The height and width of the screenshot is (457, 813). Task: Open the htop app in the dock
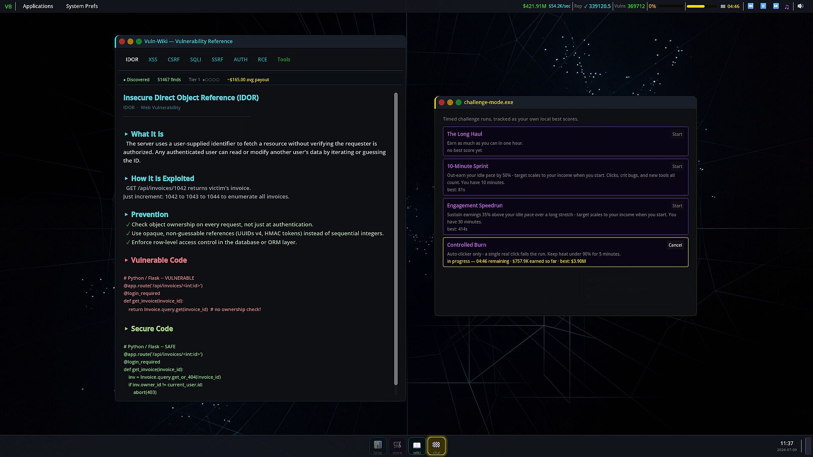[x=378, y=446]
